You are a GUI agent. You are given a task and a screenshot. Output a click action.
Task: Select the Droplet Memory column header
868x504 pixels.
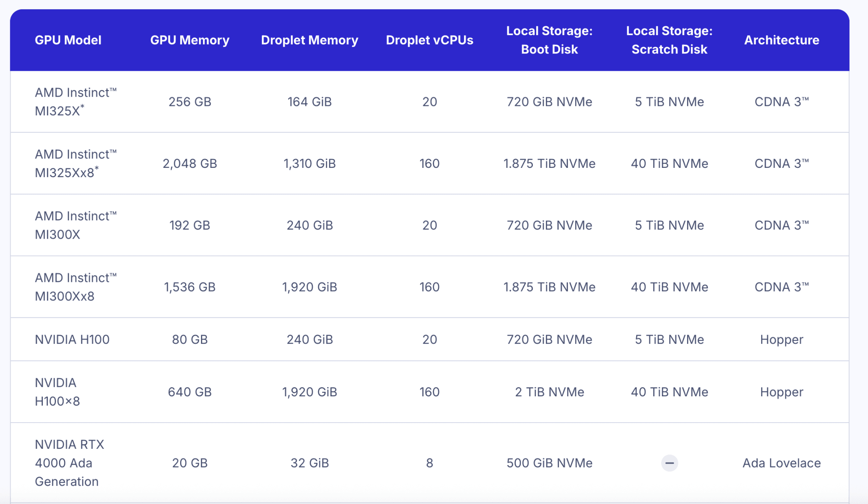click(x=309, y=40)
